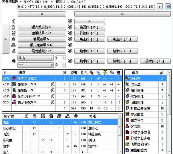Click the 技能树 column header
Image resolution: width=173 pixels, height=154 pixels.
click(x=12, y=116)
